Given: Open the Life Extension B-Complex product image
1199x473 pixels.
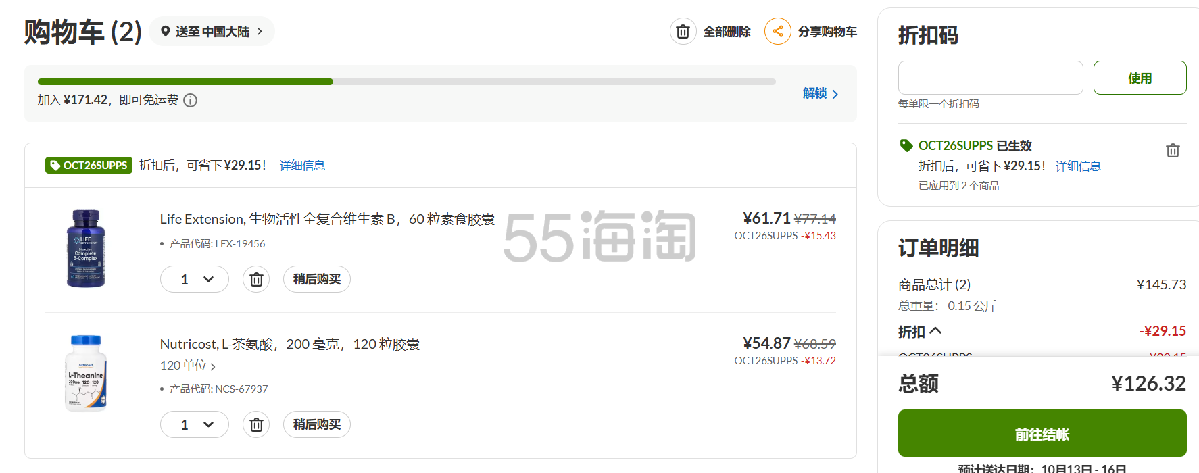Looking at the screenshot, I should click(x=86, y=249).
